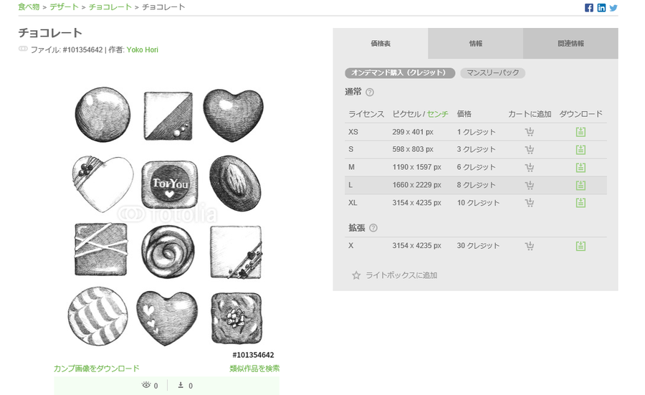The image size is (645, 395).
Task: Download the L size image
Action: pyautogui.click(x=580, y=185)
